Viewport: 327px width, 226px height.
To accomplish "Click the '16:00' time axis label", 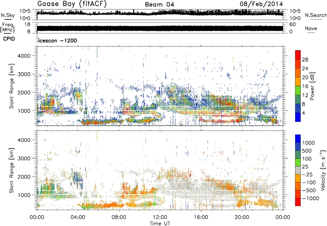I will click(201, 217).
